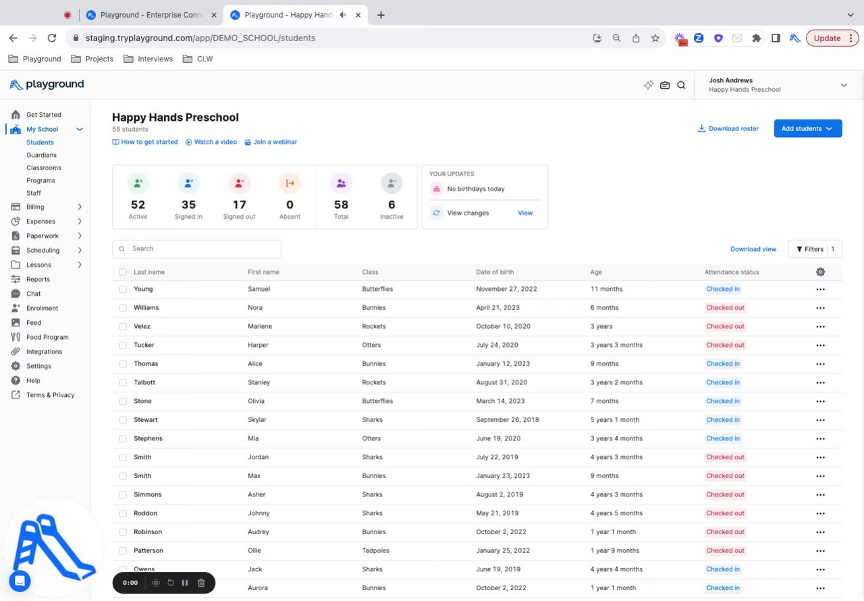The height and width of the screenshot is (601, 864).
Task: Click the Paperwork document icon
Action: 16,236
